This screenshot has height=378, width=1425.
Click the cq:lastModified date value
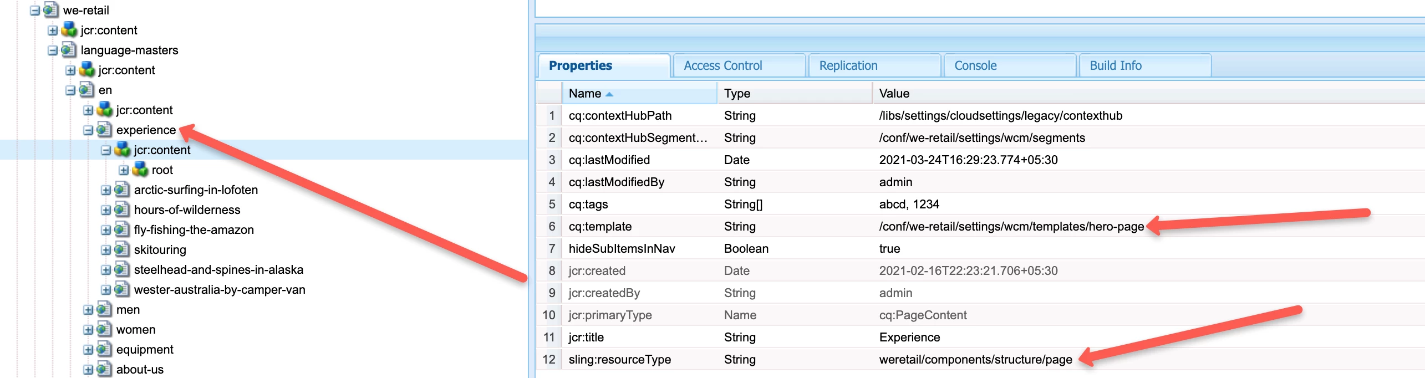[968, 160]
